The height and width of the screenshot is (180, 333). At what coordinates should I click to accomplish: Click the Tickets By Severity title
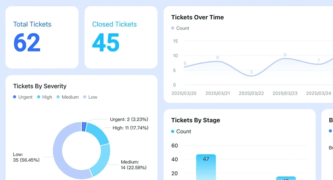click(x=40, y=86)
